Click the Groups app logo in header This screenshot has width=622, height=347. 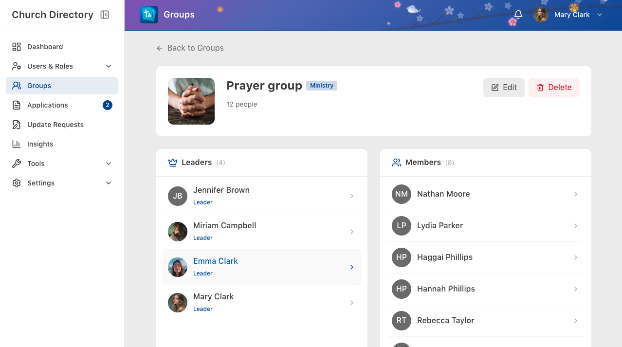(x=149, y=15)
